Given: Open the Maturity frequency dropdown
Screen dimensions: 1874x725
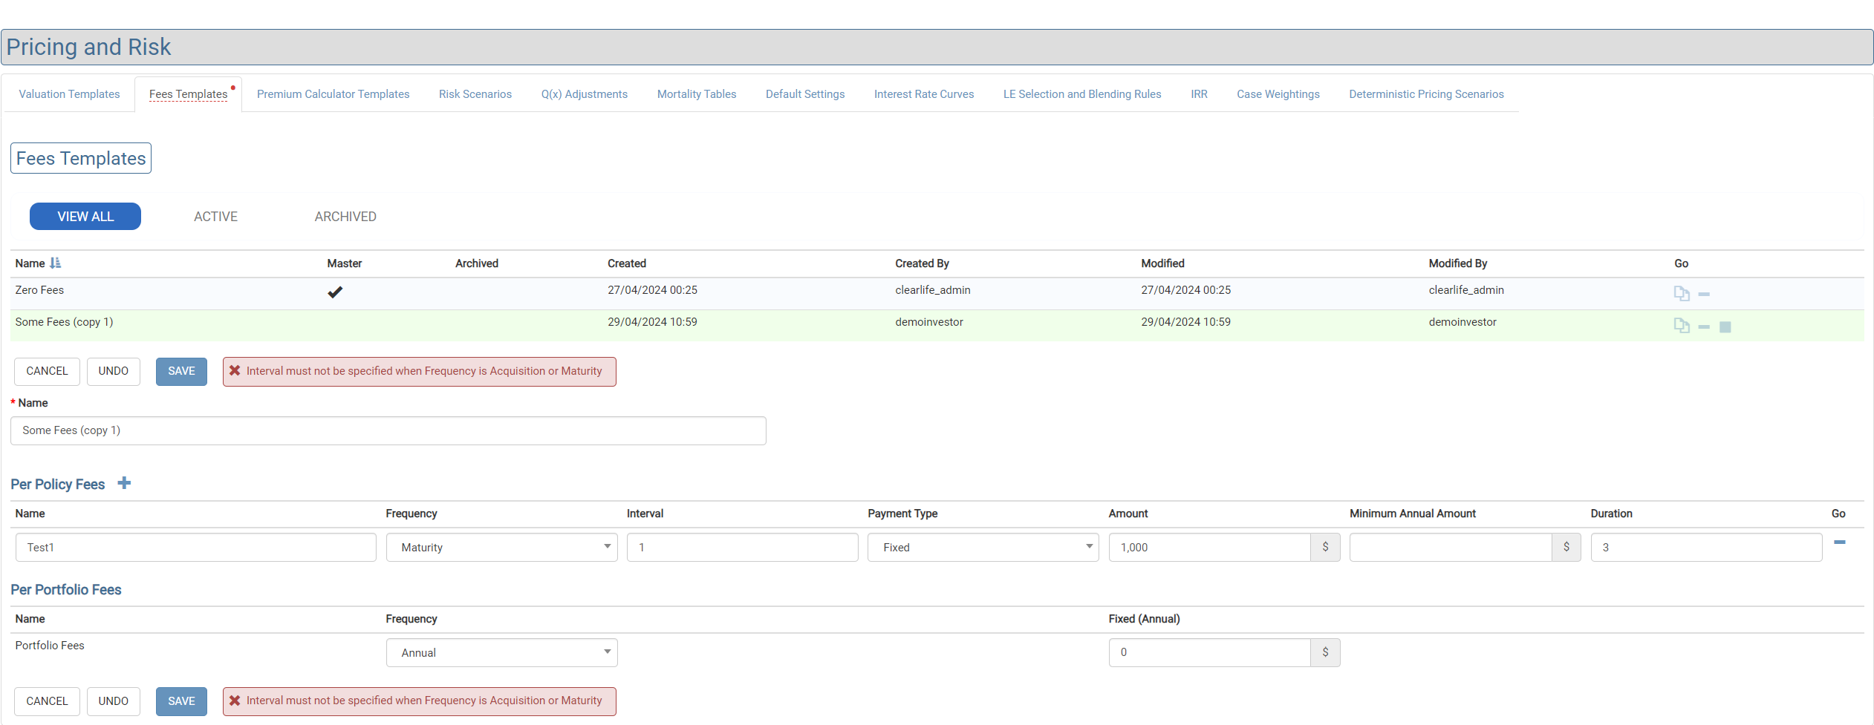Looking at the screenshot, I should click(501, 548).
